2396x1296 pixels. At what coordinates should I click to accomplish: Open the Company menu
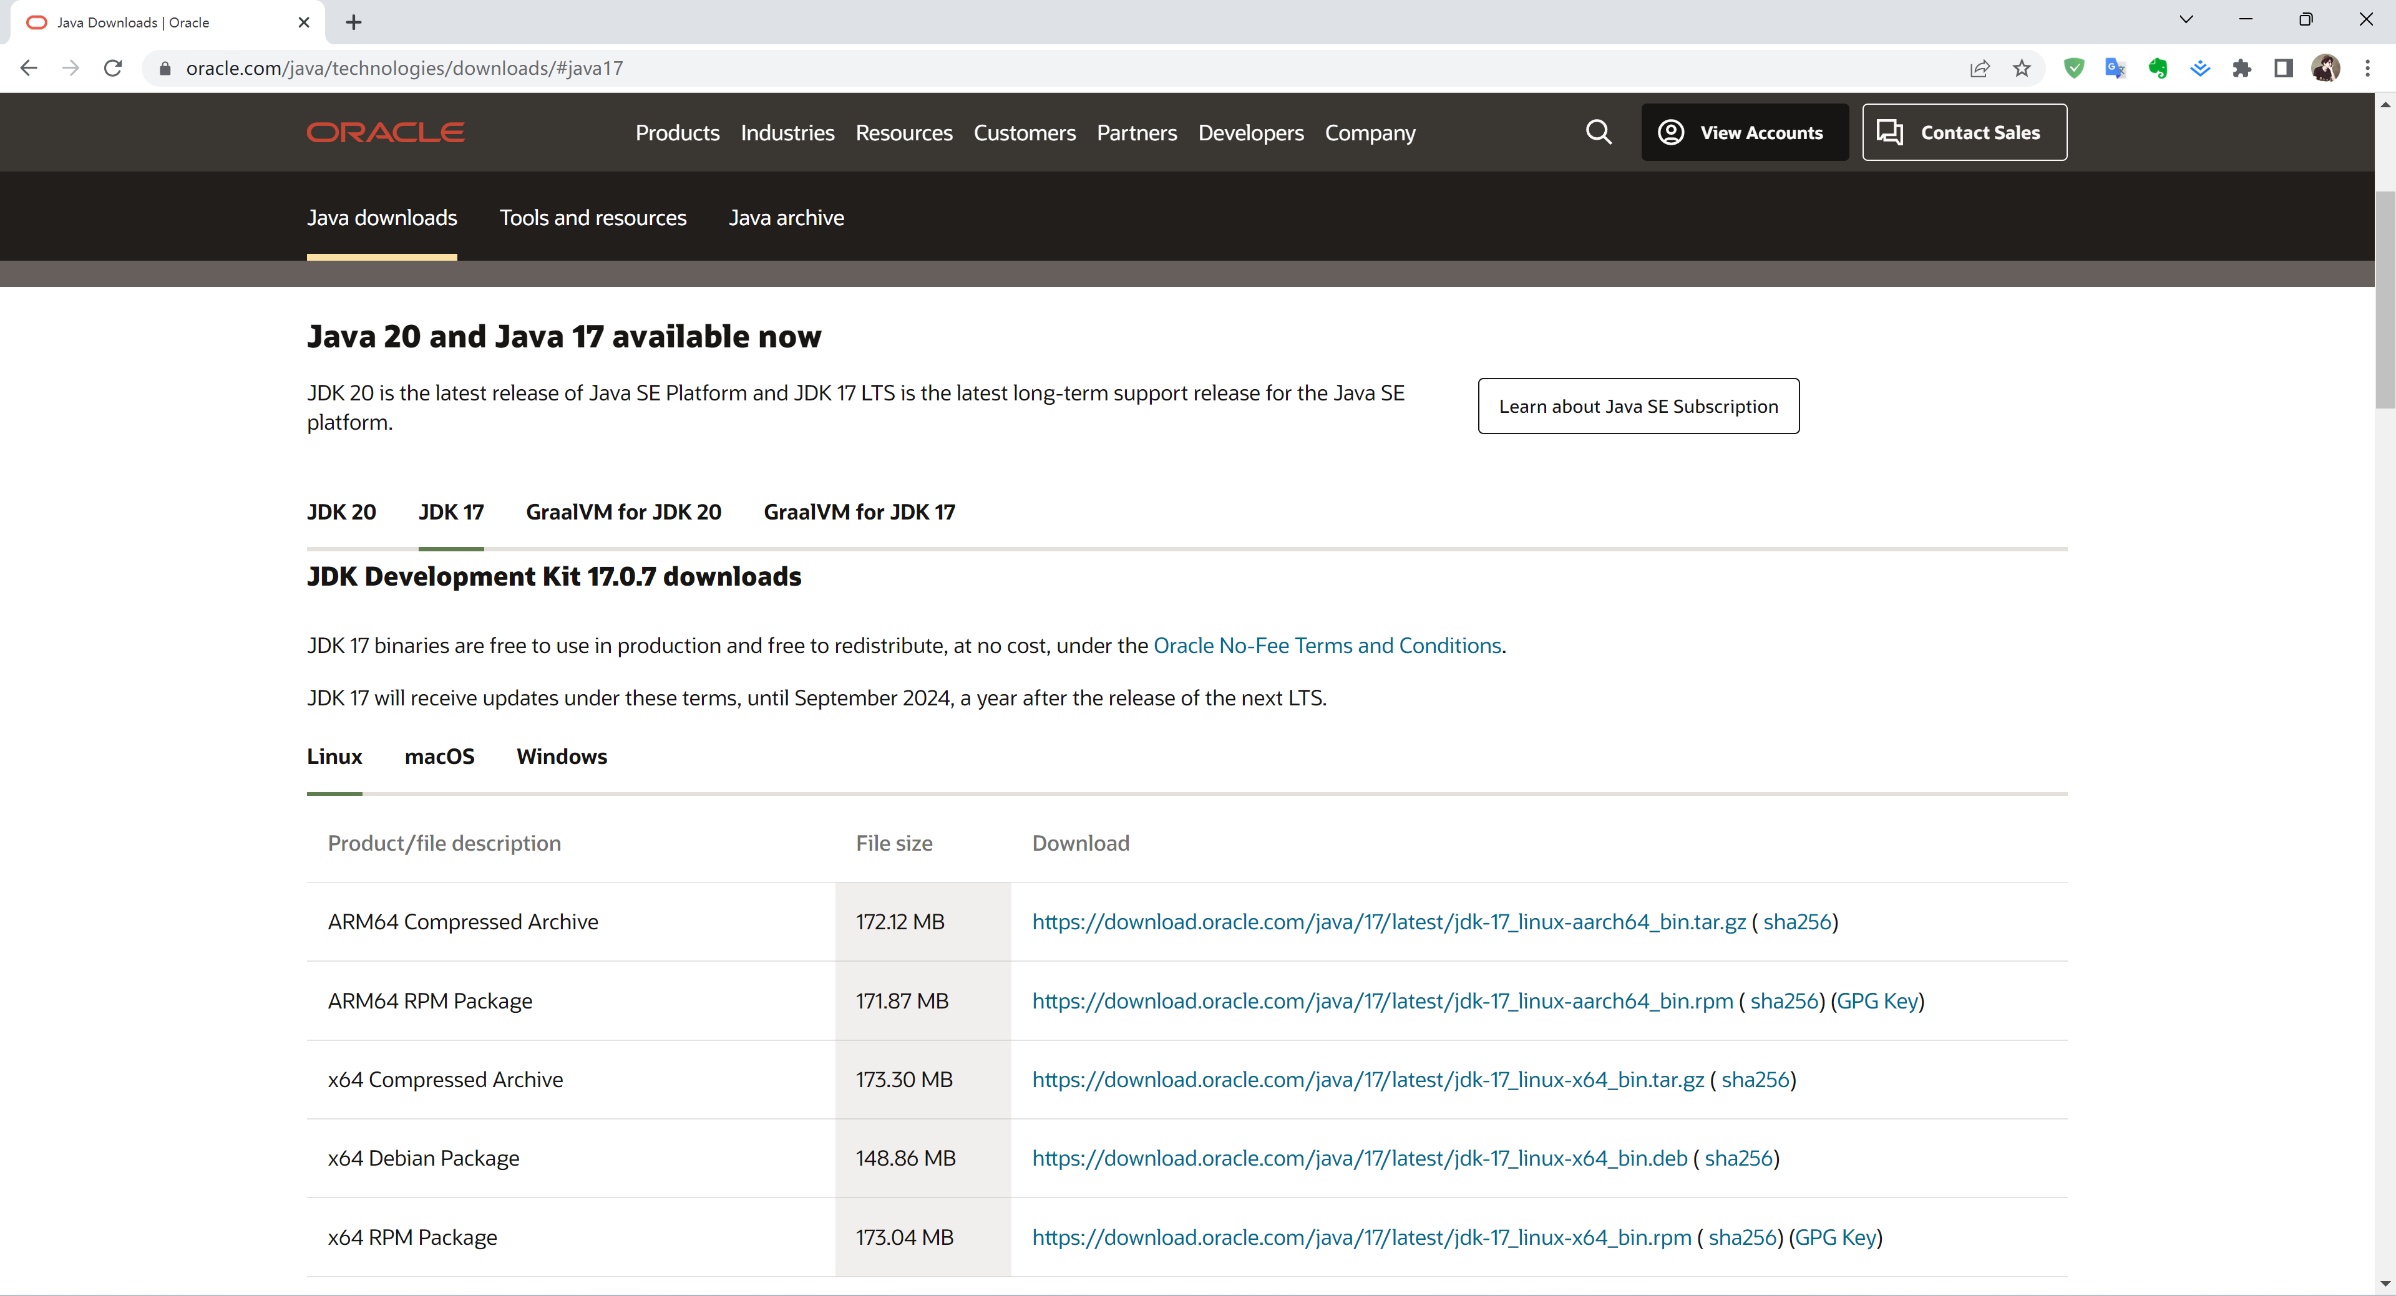click(x=1370, y=133)
